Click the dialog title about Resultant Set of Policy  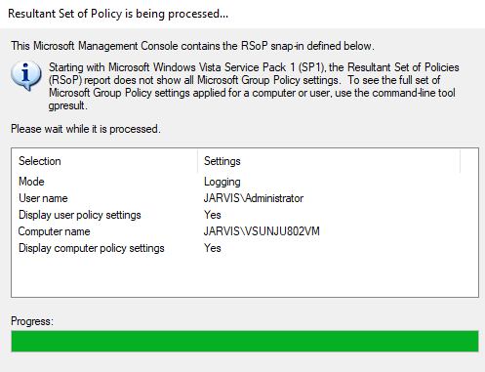[x=118, y=14]
